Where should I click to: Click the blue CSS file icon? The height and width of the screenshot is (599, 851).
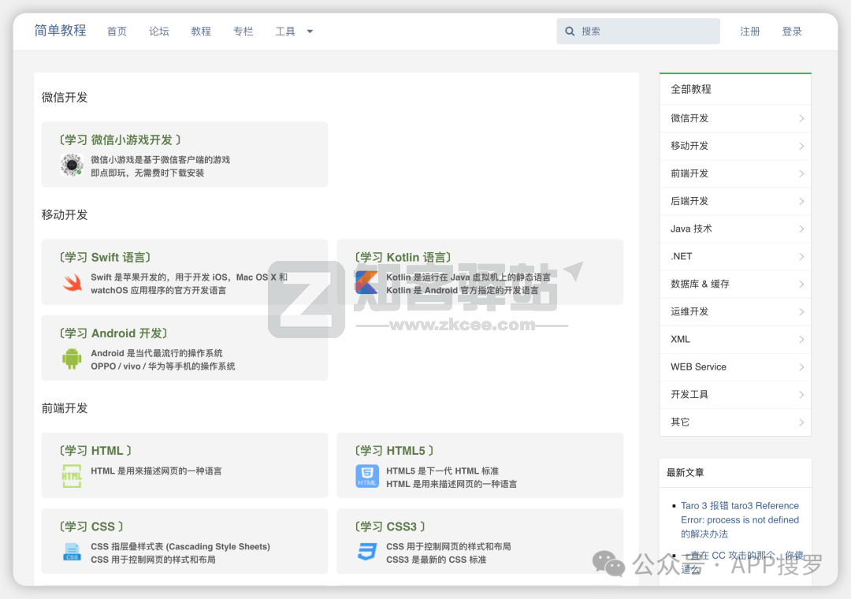(x=72, y=552)
